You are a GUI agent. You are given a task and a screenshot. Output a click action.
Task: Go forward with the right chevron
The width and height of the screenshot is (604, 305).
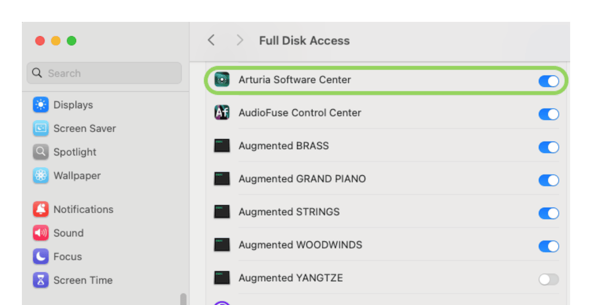[240, 41]
